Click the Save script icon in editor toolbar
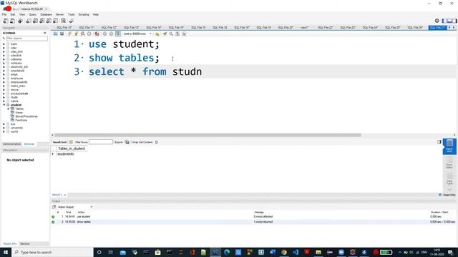 click(62, 34)
